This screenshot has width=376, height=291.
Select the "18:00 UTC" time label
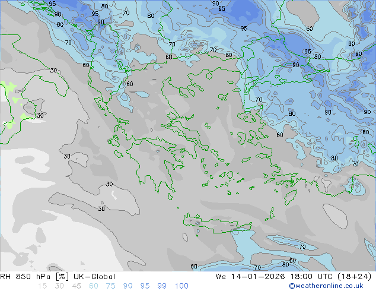coord(311,277)
